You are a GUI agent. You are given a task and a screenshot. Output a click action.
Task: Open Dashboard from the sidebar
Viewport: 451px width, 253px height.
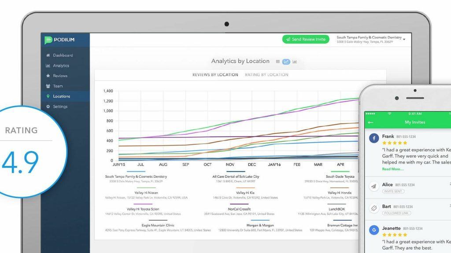(x=63, y=55)
